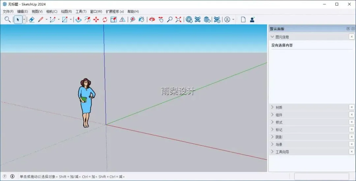The height and width of the screenshot is (181, 356).
Task: Click the user account circle icon
Action: pos(227,19)
